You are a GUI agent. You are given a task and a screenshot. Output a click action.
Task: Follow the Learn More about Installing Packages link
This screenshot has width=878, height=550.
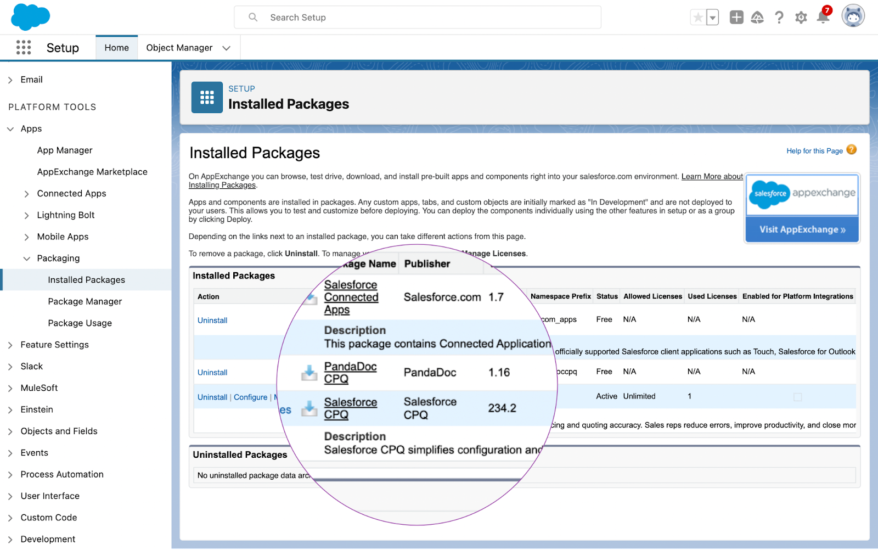point(712,177)
